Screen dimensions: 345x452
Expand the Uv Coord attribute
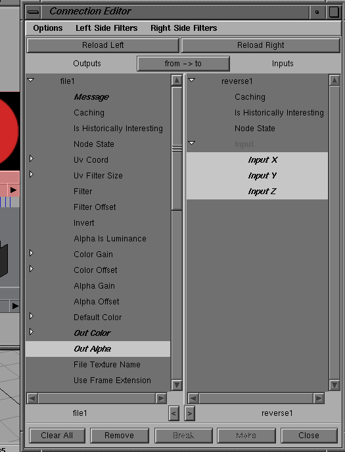32,159
